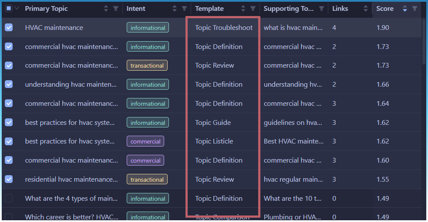Filter the Supporting Topics column
Viewport: 428px width, 222px height.
click(321, 9)
